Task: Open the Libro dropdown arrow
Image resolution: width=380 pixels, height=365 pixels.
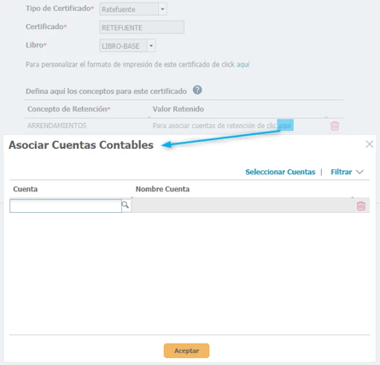Action: tap(151, 45)
